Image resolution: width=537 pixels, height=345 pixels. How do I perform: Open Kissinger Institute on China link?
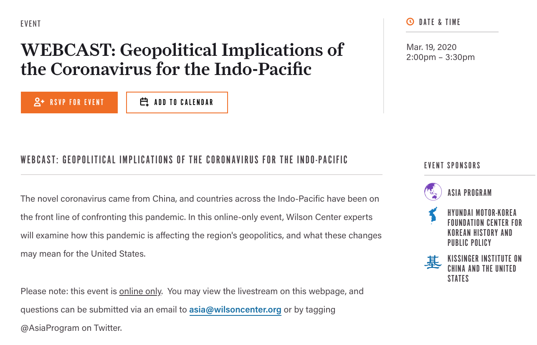pos(485,269)
